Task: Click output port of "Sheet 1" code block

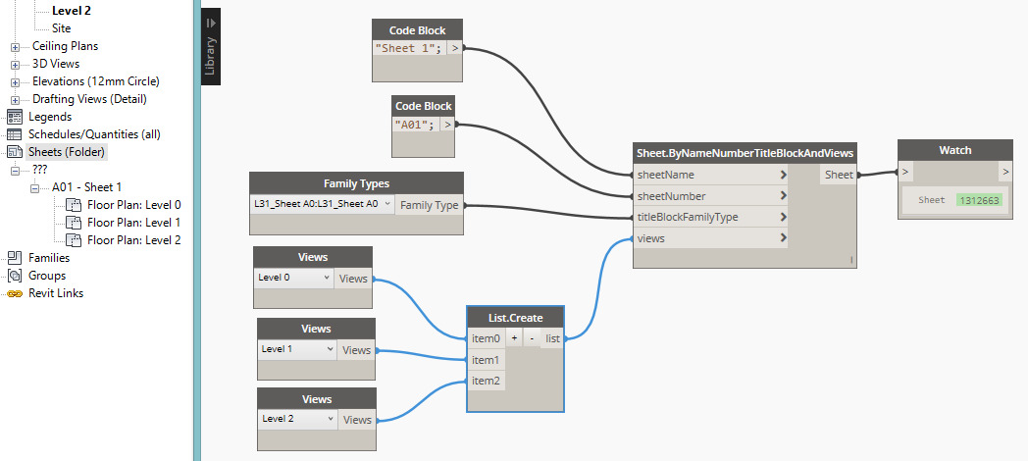Action: pyautogui.click(x=454, y=48)
